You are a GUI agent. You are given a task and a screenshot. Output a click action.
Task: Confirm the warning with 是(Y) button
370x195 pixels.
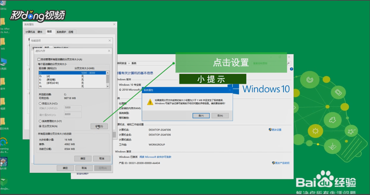pyautogui.click(x=201, y=116)
